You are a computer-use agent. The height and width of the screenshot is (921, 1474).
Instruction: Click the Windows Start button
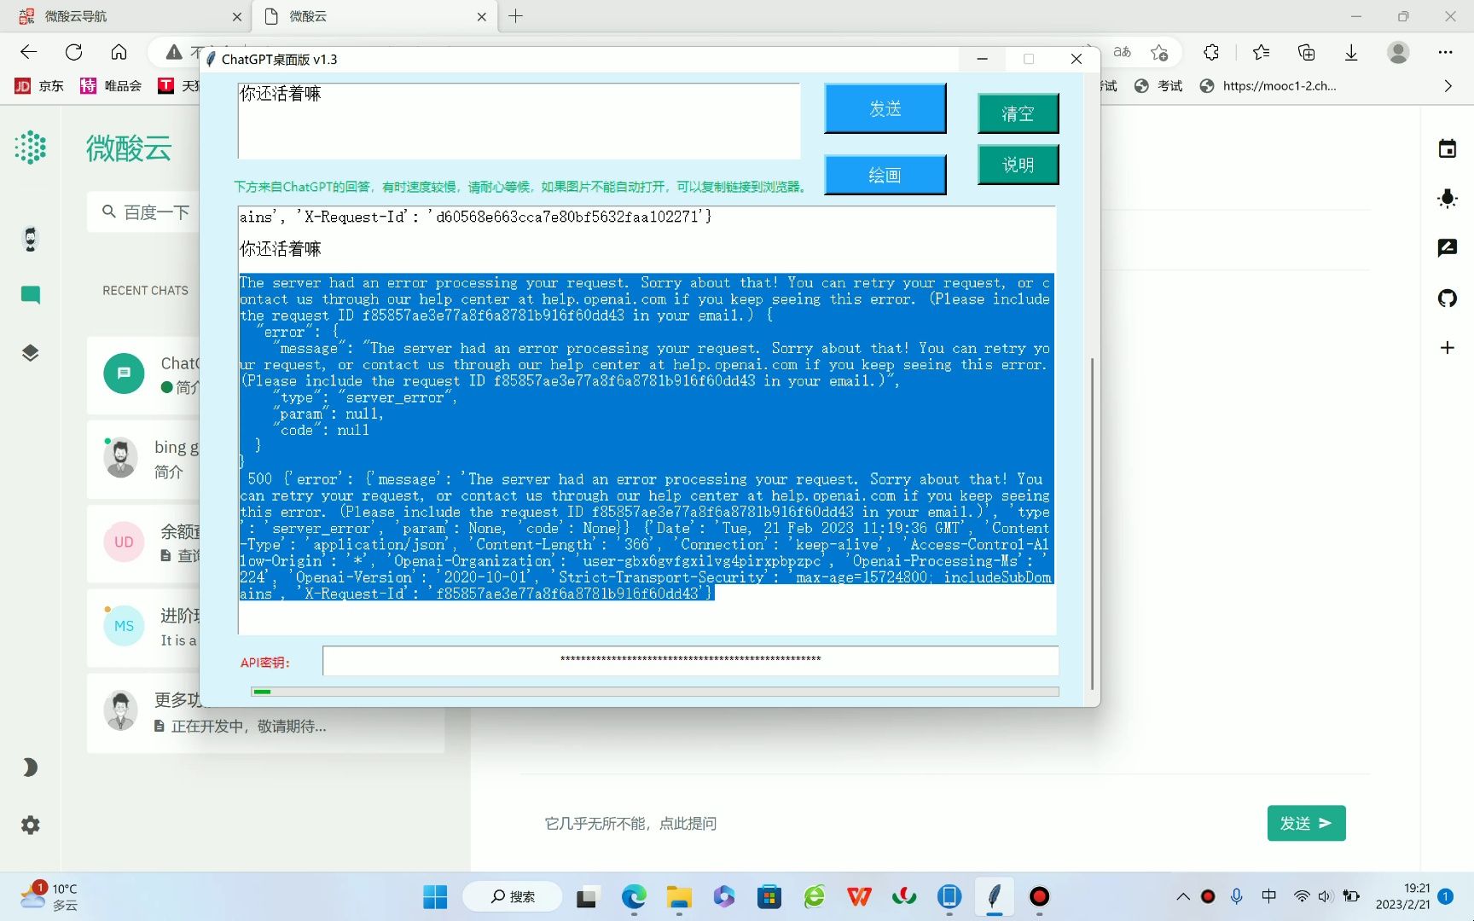pos(435,896)
